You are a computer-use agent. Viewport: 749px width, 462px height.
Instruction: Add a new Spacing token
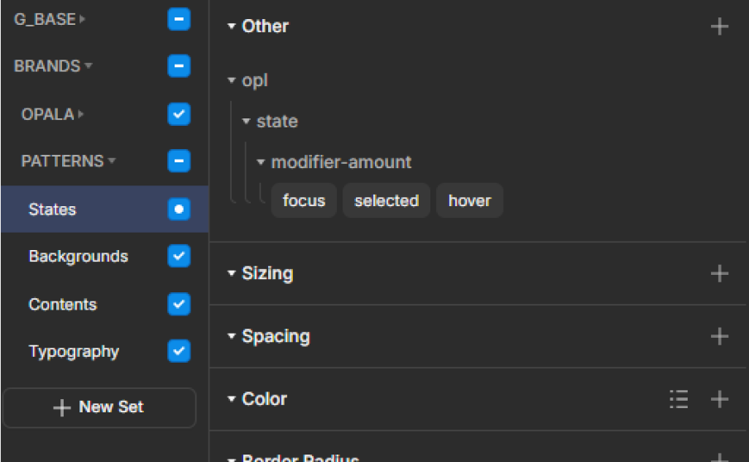(x=719, y=336)
